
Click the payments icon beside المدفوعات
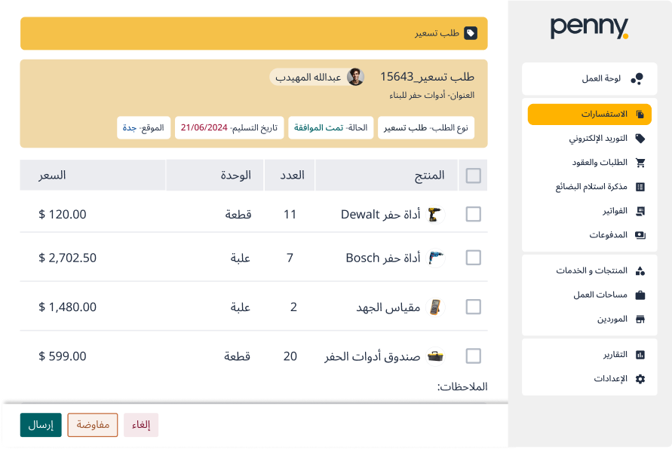640,235
